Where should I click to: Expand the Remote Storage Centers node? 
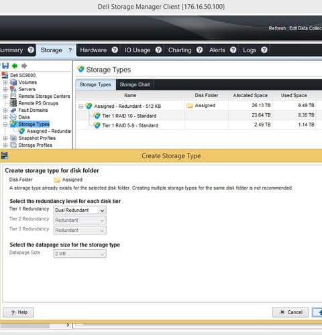tap(5, 96)
